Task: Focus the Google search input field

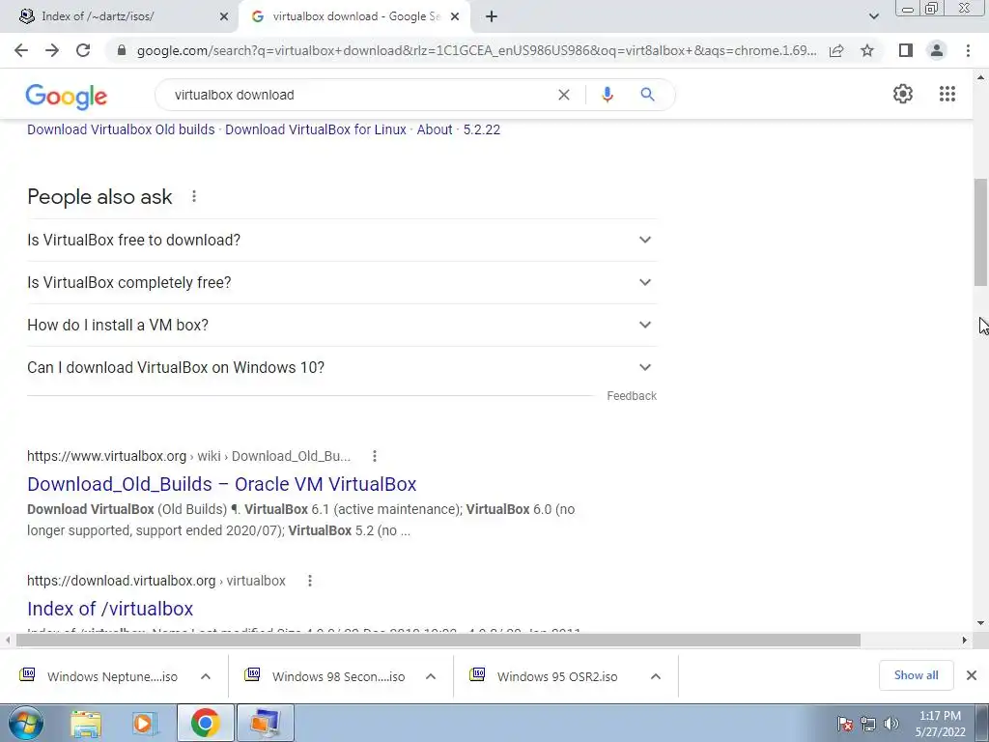Action: coord(359,95)
